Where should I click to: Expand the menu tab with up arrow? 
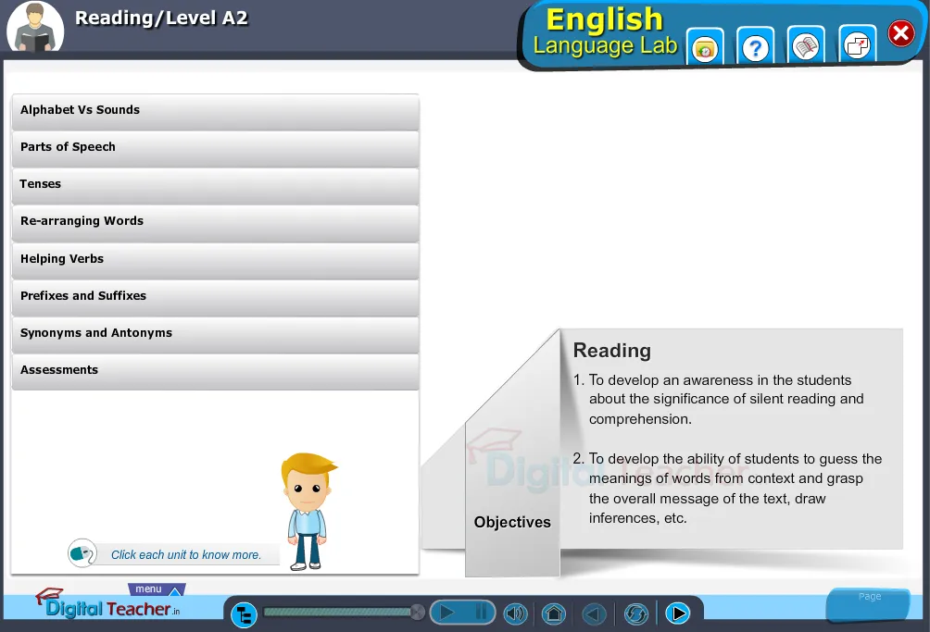157,589
